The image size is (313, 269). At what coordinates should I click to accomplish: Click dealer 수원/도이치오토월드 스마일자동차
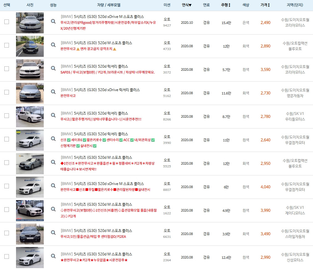click(x=295, y=234)
